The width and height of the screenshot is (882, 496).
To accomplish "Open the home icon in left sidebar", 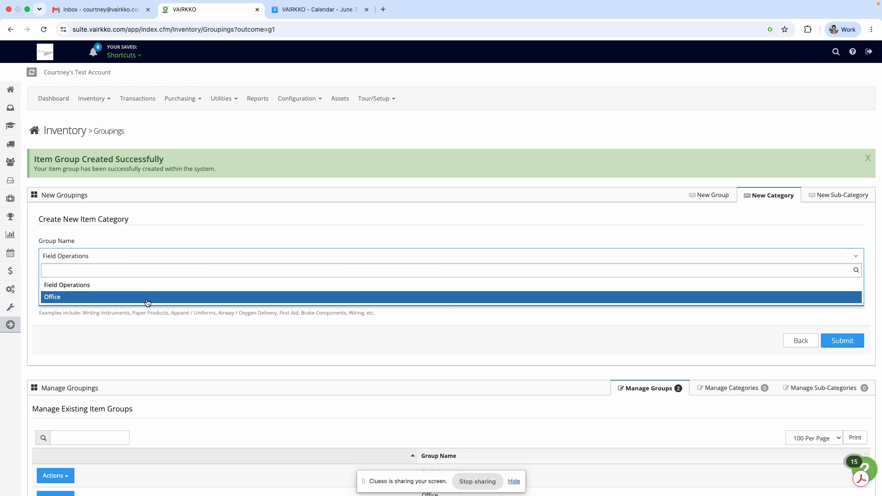I will 10,90.
